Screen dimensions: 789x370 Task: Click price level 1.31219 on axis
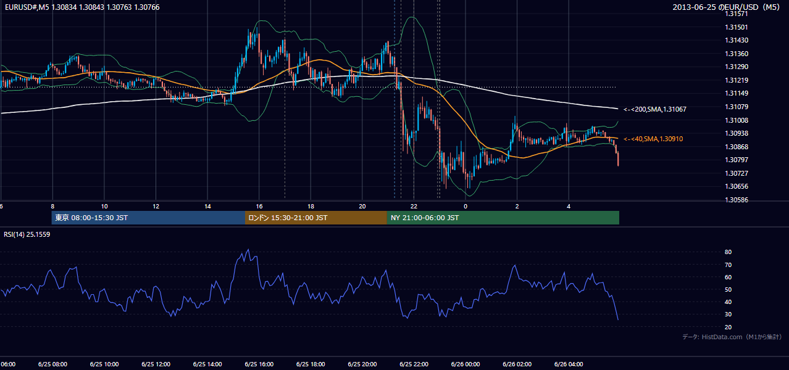[737, 80]
